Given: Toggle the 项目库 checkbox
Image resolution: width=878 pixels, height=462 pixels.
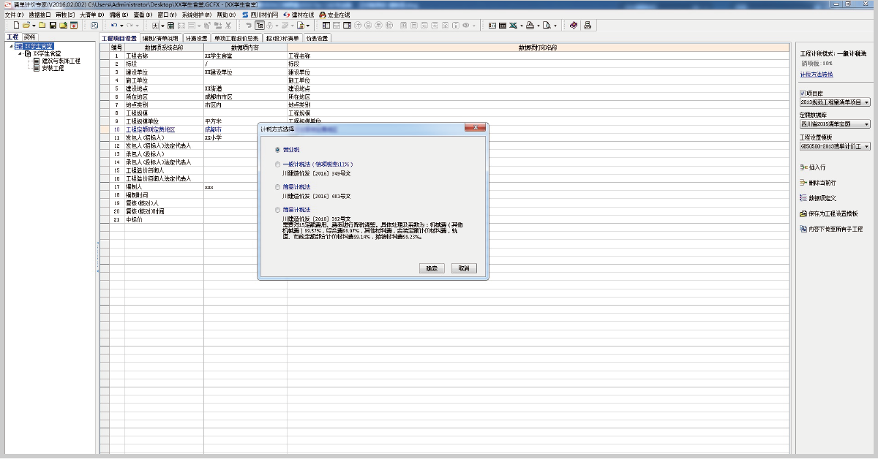Looking at the screenshot, I should coord(803,94).
